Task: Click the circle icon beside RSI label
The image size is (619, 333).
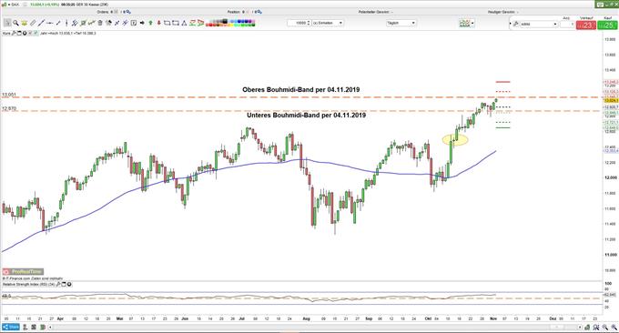Action: coord(69,284)
